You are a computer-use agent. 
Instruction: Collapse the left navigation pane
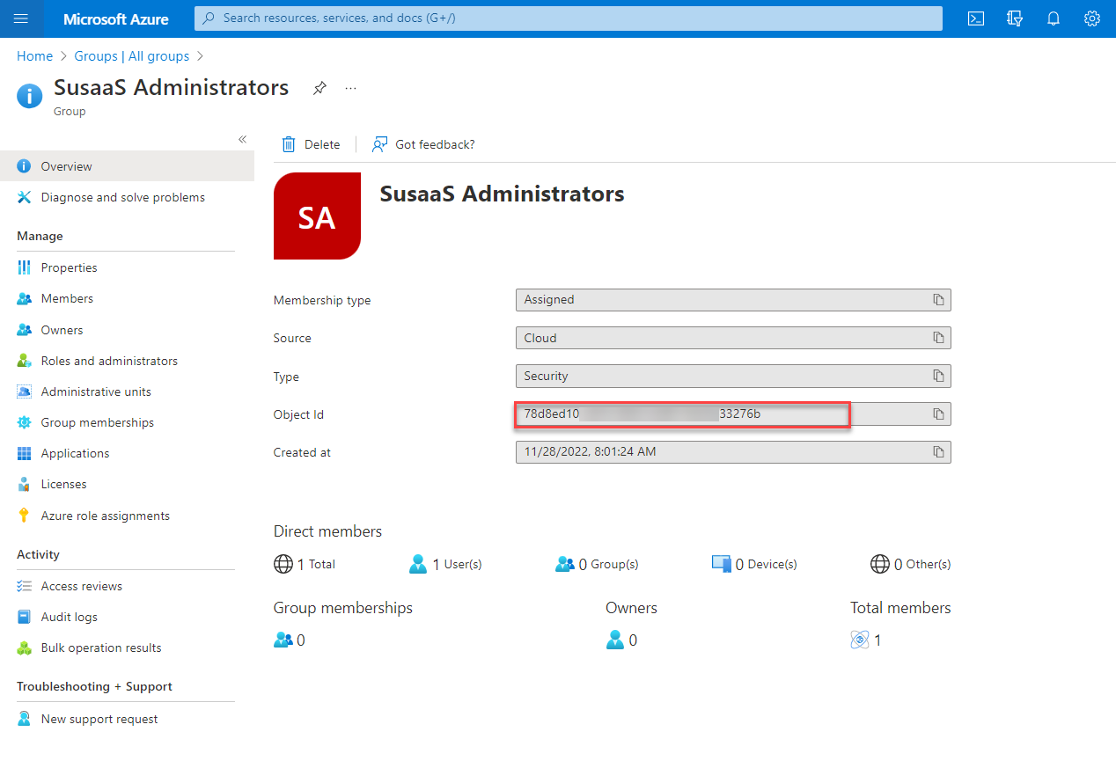coord(242,139)
